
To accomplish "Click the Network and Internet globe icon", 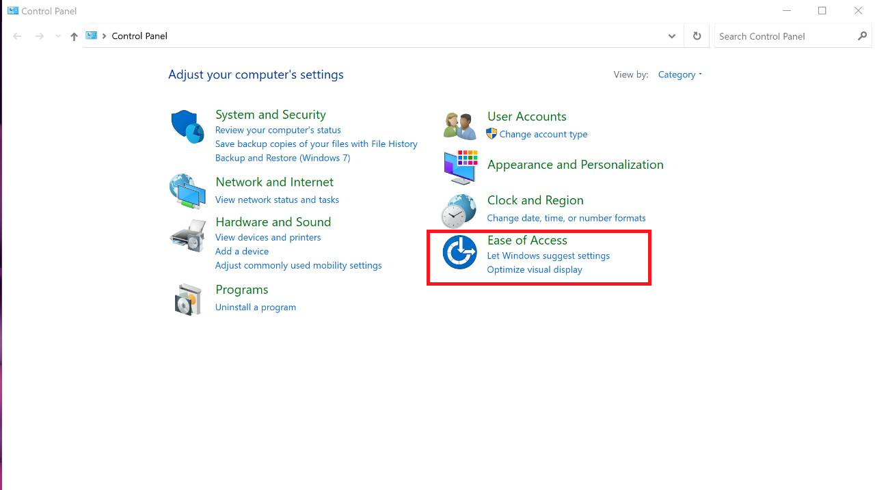I will [187, 191].
